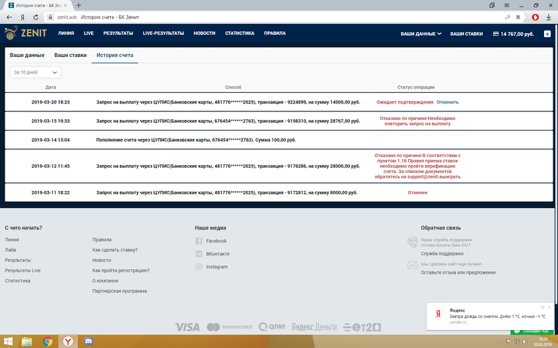Click Оставьте отзыв или предложение link
The height and width of the screenshot is (348, 558).
pyautogui.click(x=458, y=272)
